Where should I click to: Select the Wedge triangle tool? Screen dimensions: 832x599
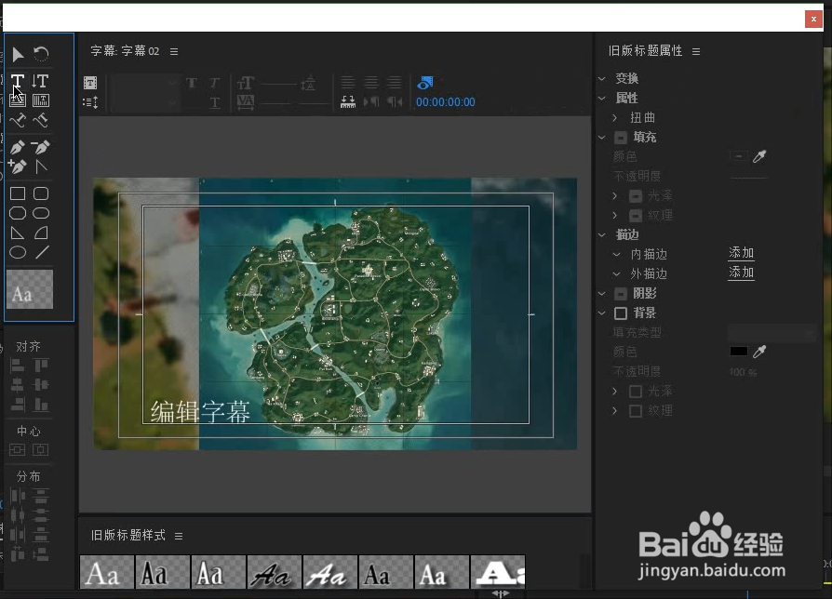18,233
